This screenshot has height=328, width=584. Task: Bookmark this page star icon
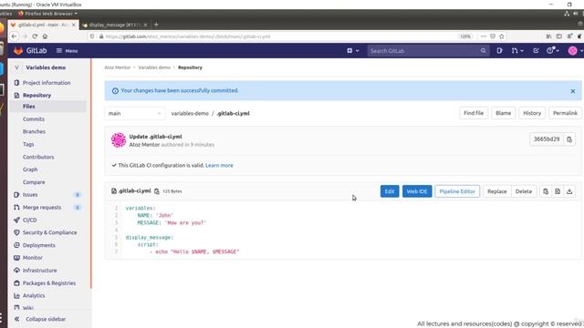tap(502, 36)
